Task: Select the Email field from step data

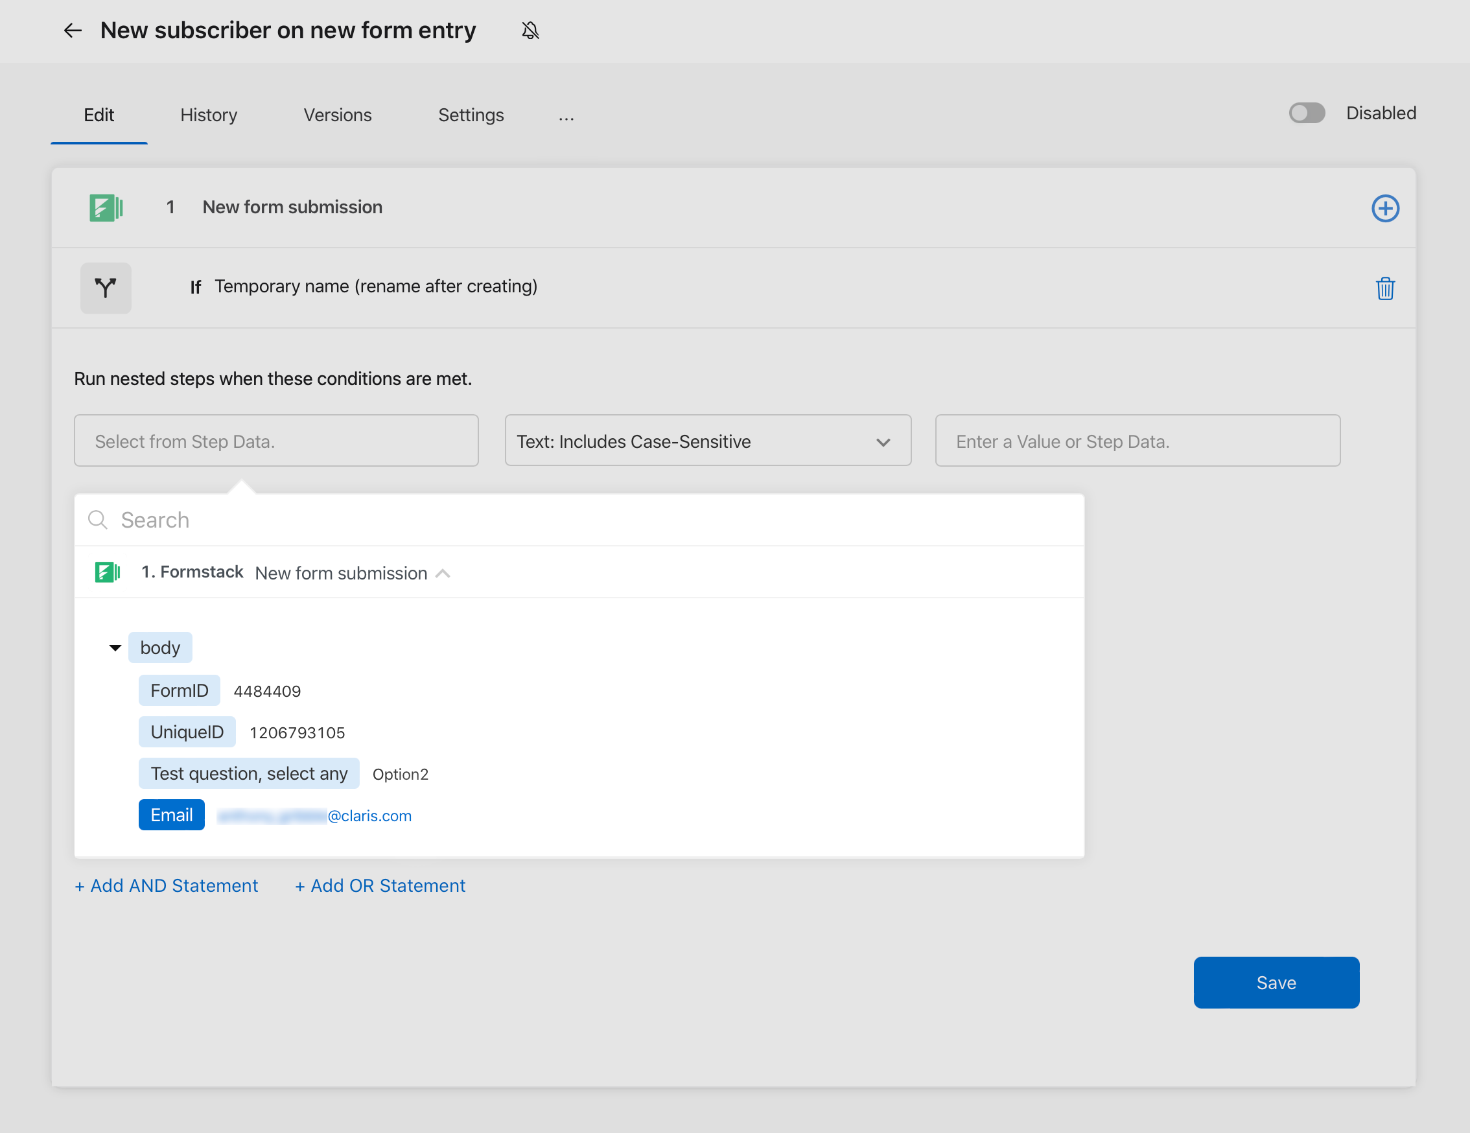Action: click(x=171, y=815)
